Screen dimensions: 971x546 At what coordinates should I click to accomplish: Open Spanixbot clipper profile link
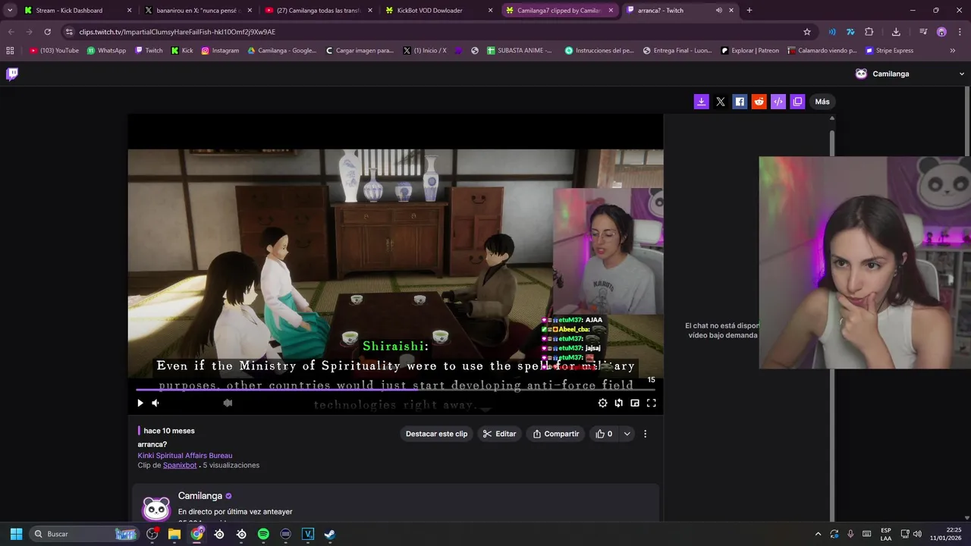point(180,466)
